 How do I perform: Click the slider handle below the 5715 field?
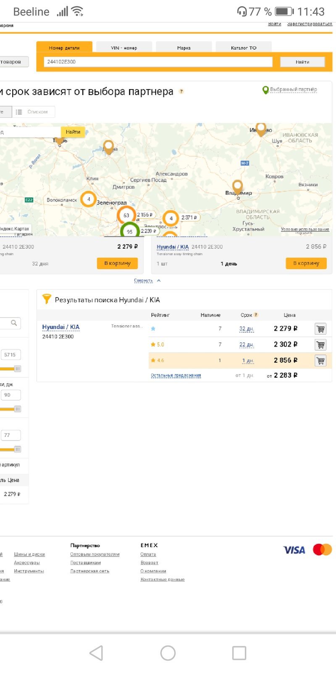click(x=18, y=369)
